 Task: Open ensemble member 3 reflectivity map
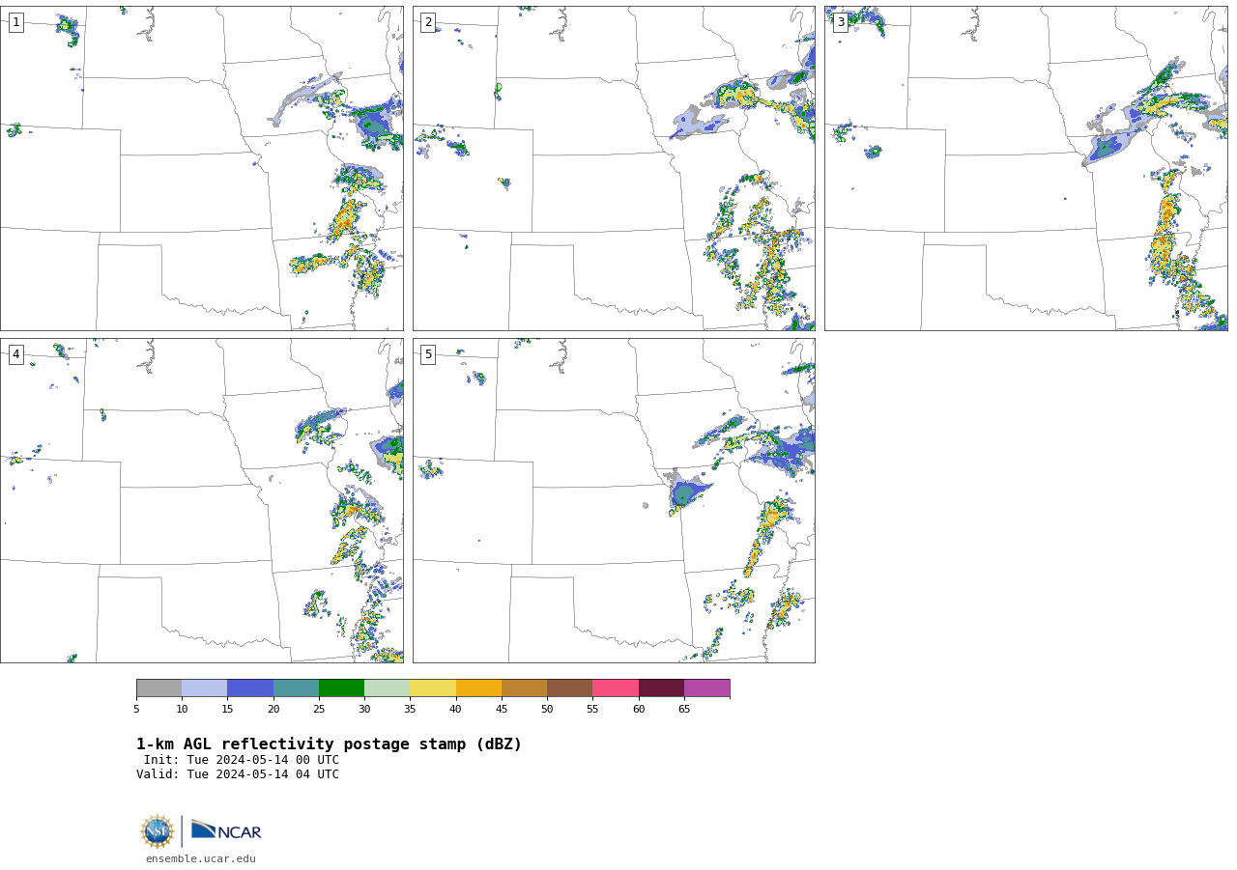[x=1025, y=168]
